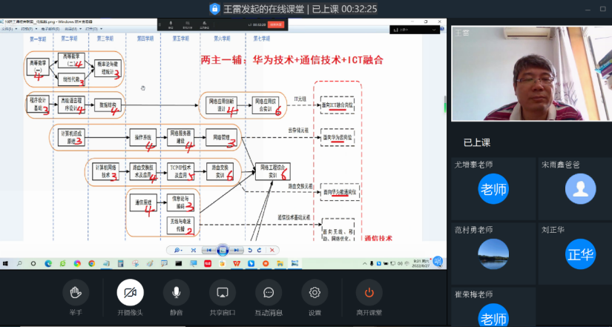612x327 pixels.
Task: Open 文件(F) menu in Photo Viewer
Action: (x=8, y=29)
